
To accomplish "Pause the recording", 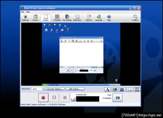I will tap(54, 98).
